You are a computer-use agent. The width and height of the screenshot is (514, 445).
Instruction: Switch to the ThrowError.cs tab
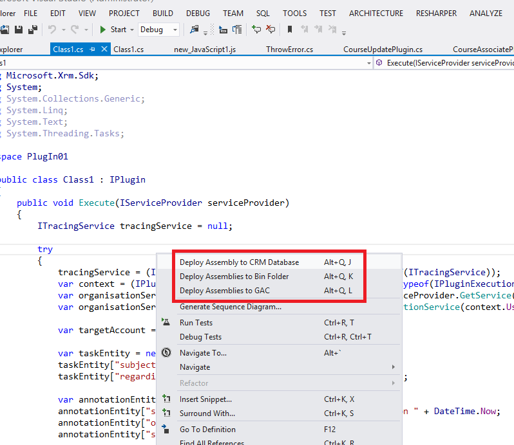[x=289, y=50]
